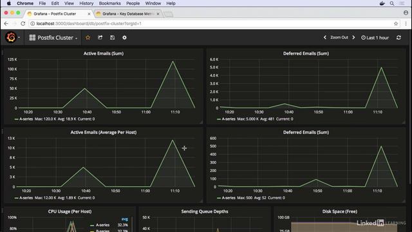Open the first dashboard row menu handle
This screenshot has width=412, height=232.
(x=3, y=53)
